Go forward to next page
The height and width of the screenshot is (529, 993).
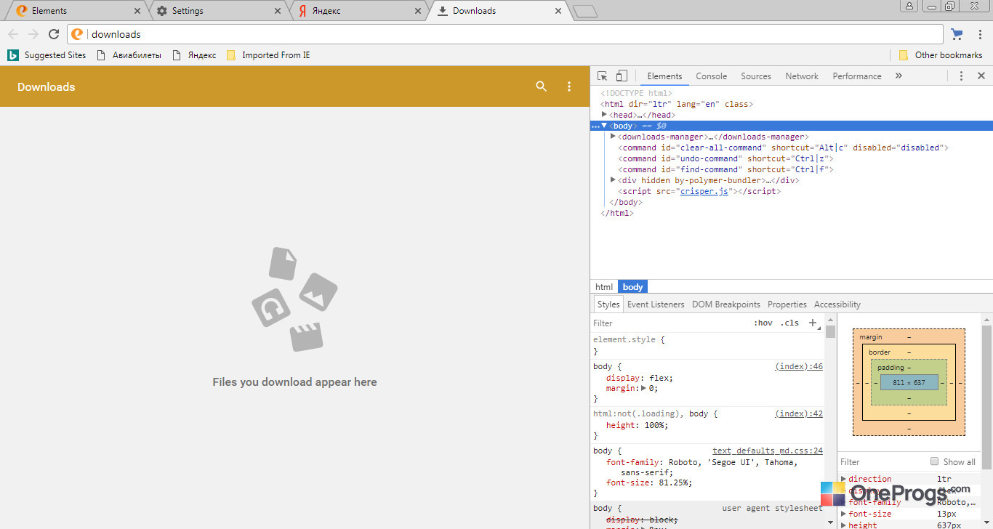(x=33, y=34)
